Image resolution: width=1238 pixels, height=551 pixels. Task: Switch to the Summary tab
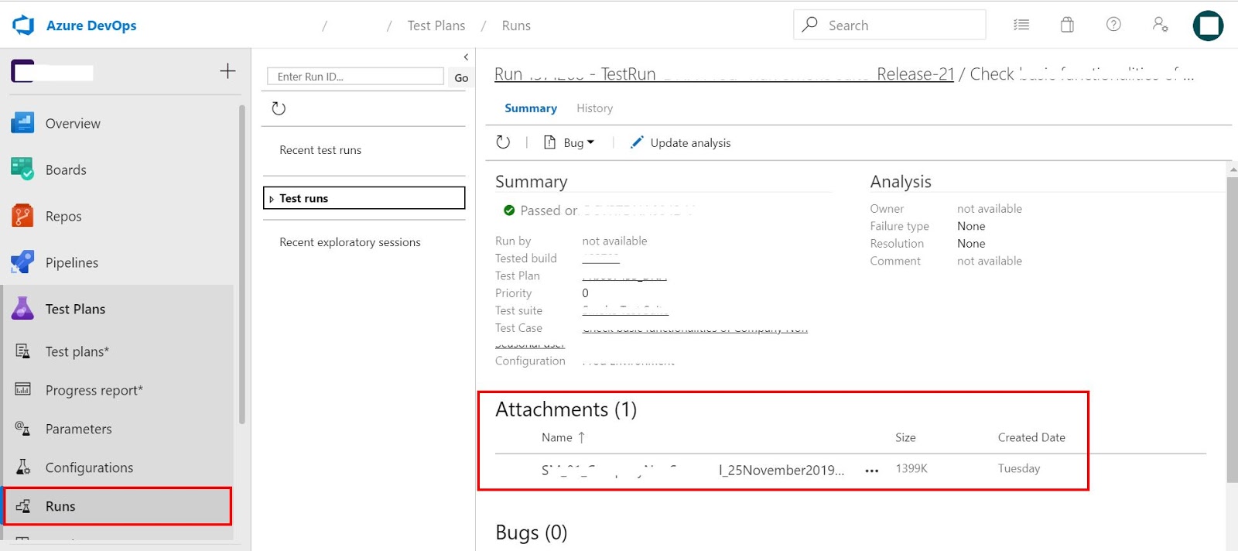click(x=531, y=108)
